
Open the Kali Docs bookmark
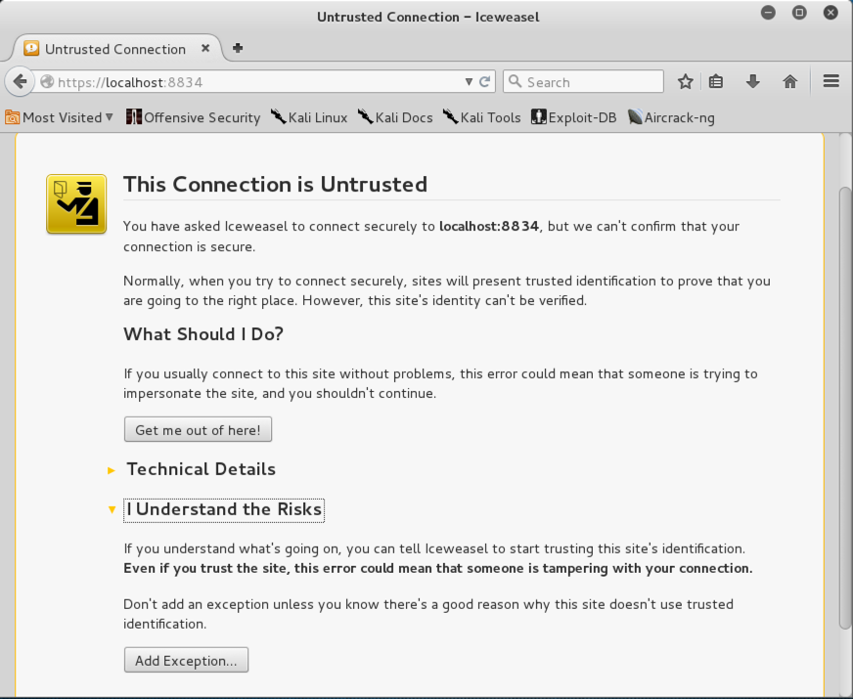click(395, 117)
